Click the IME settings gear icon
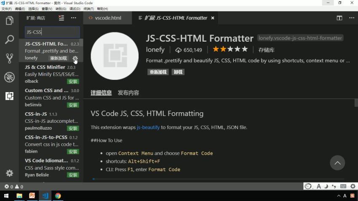The height and width of the screenshot is (201, 358). (353, 186)
